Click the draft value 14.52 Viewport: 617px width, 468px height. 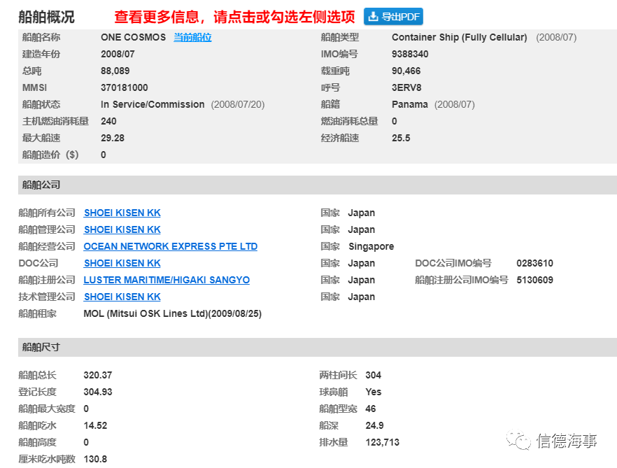[x=95, y=425]
